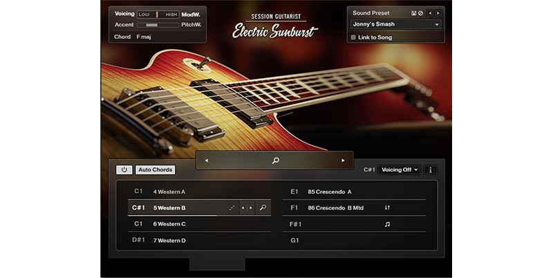The height and width of the screenshot is (278, 553).
Task: Enable the Link to Song checkbox
Action: (353, 37)
